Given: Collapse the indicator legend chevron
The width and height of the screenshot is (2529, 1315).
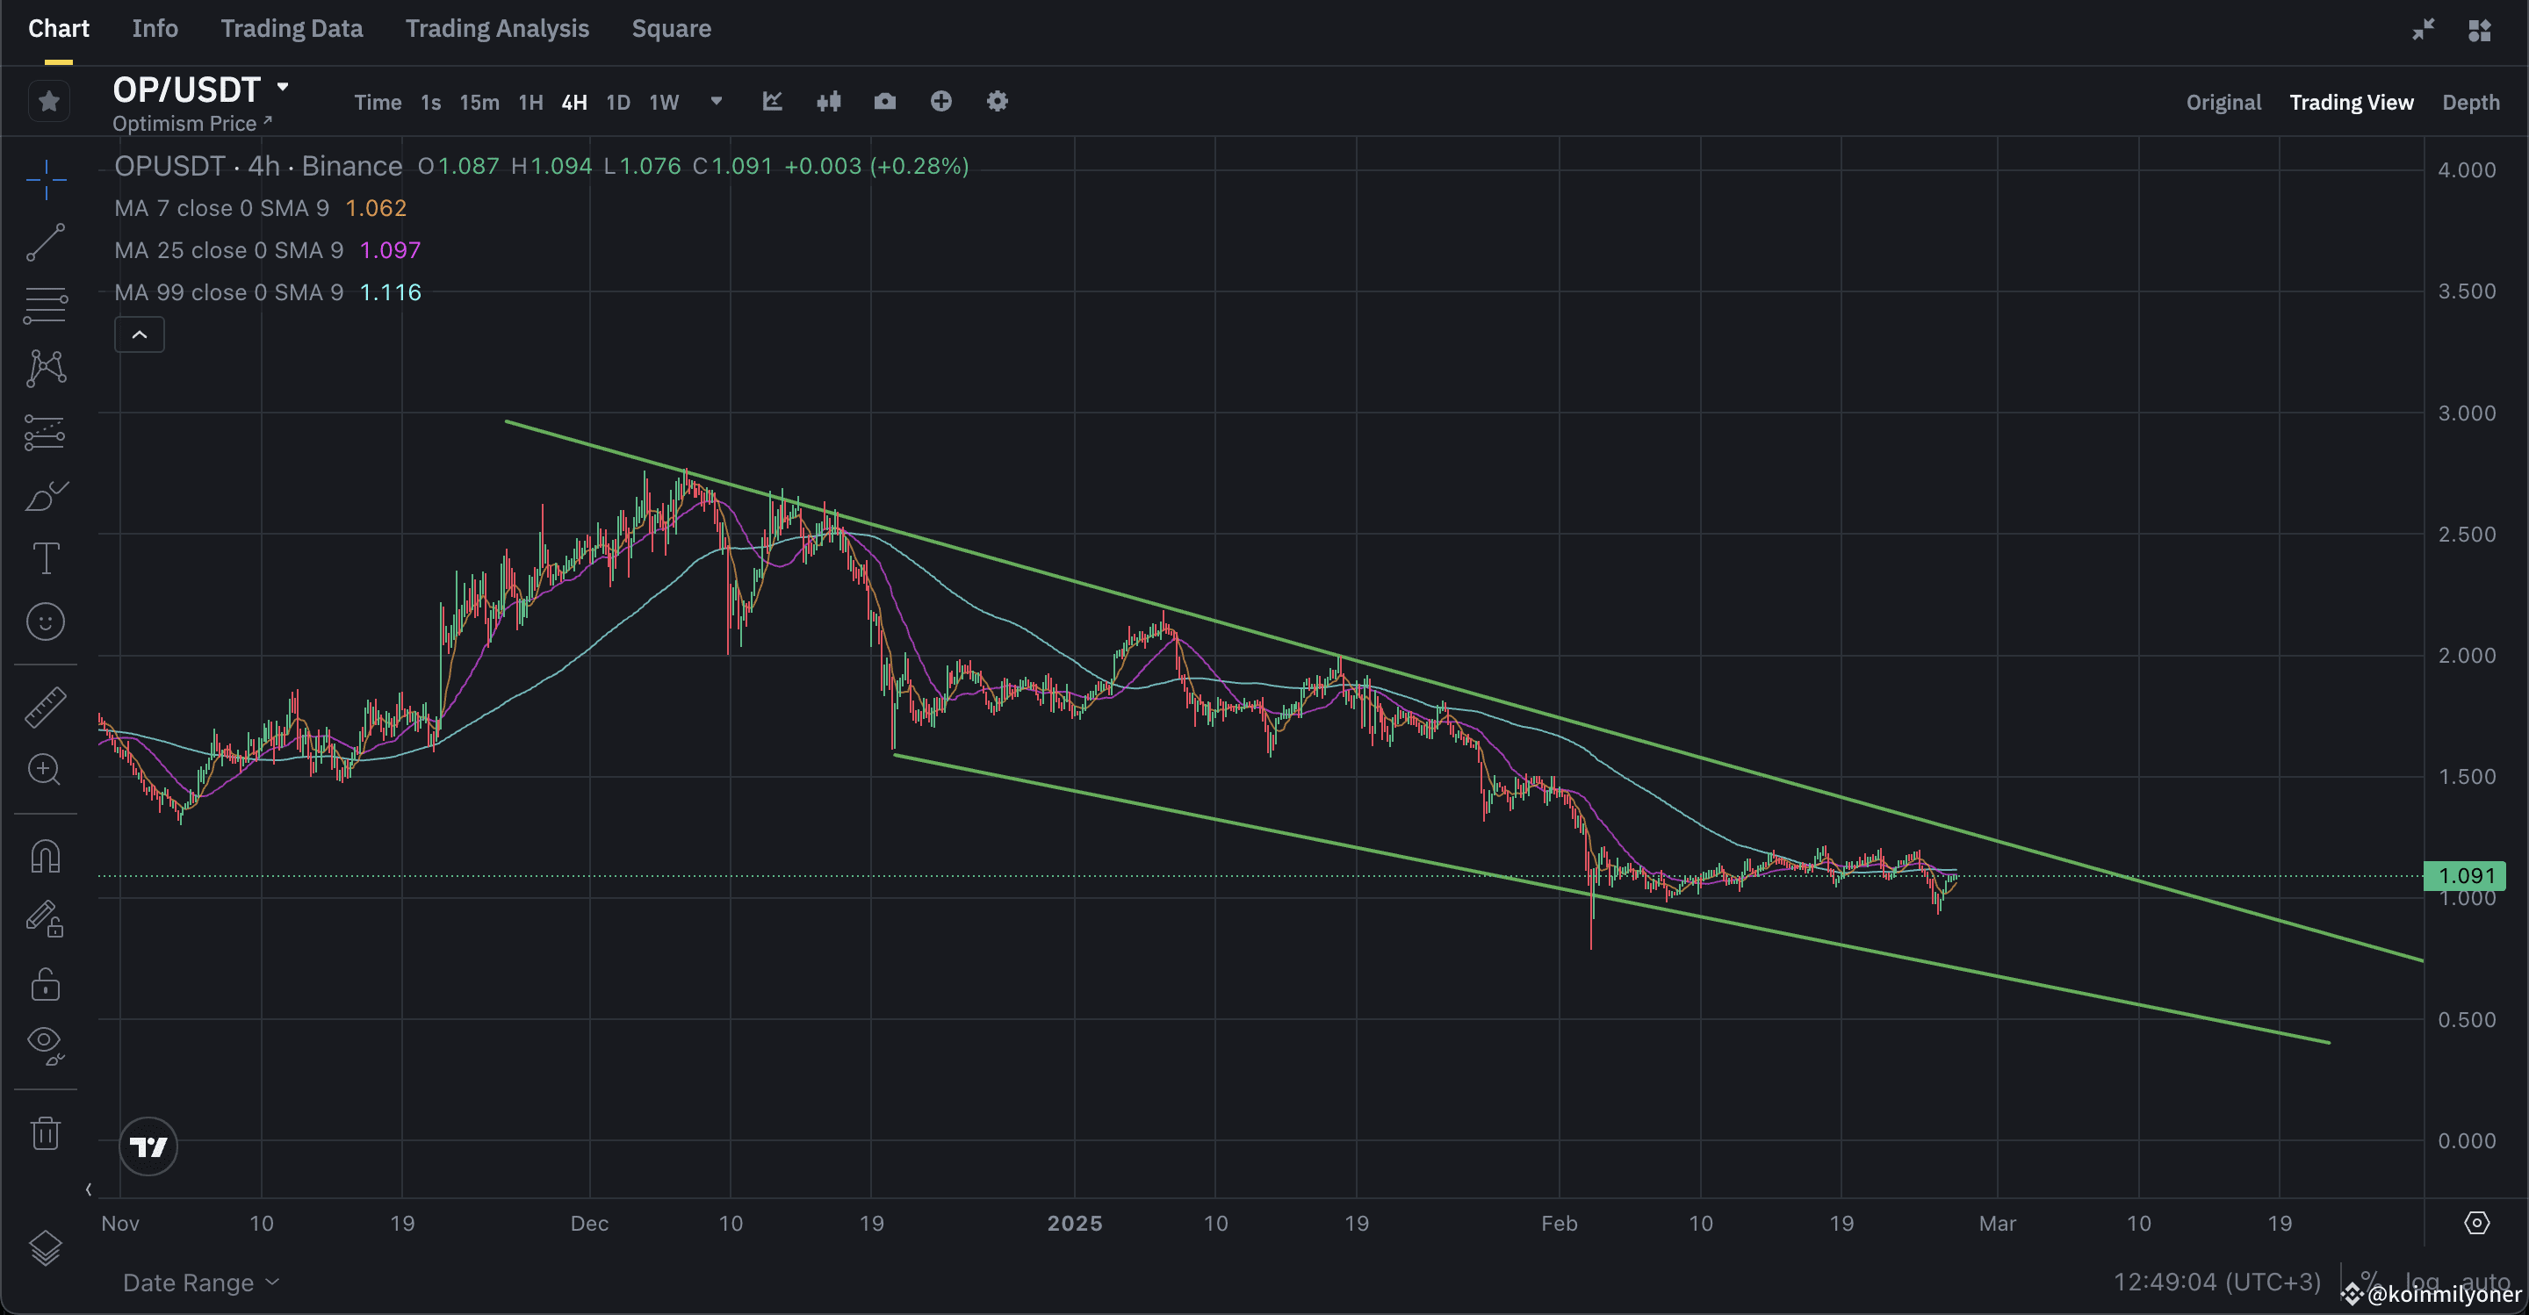Looking at the screenshot, I should click(x=140, y=335).
